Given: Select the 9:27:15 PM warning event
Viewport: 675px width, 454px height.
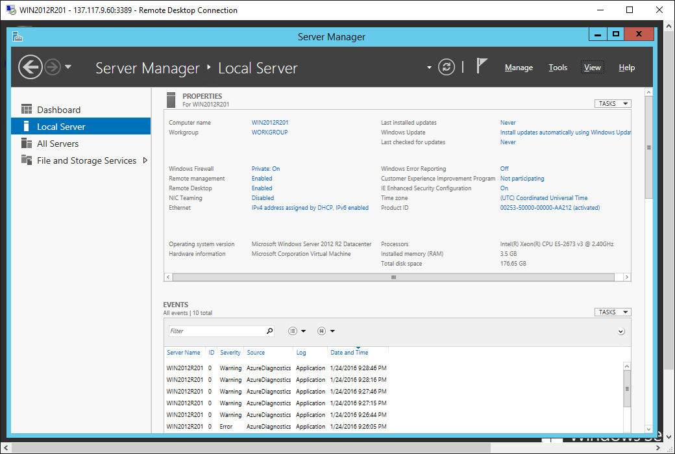Looking at the screenshot, I should click(276, 403).
